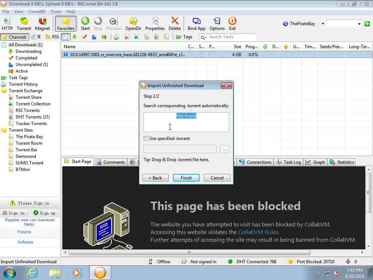Sort the task list by Name column
The width and height of the screenshot is (373, 280).
(x=124, y=47)
